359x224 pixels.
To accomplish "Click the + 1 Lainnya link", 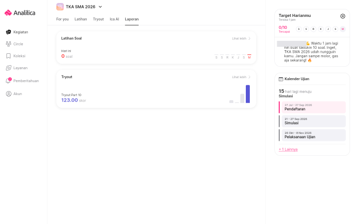I will pos(288,149).
